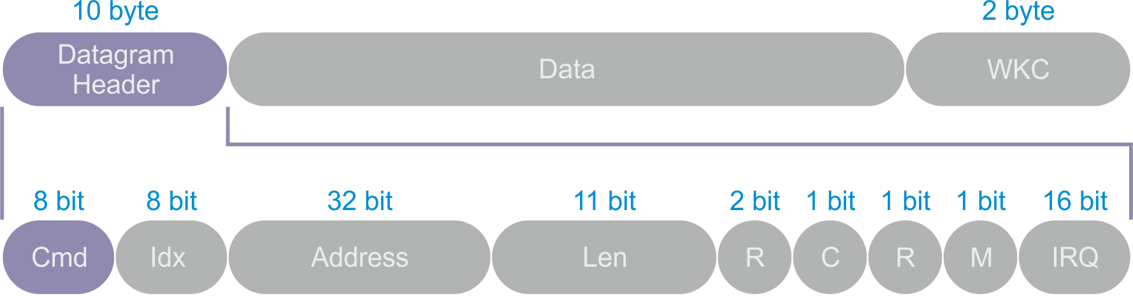Screen dimensions: 1133x296
Task: Select the 2 bit label text
Action: click(x=754, y=201)
